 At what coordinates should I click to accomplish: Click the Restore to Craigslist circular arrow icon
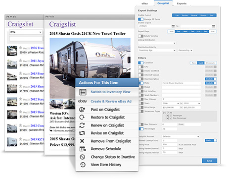pos(82,118)
